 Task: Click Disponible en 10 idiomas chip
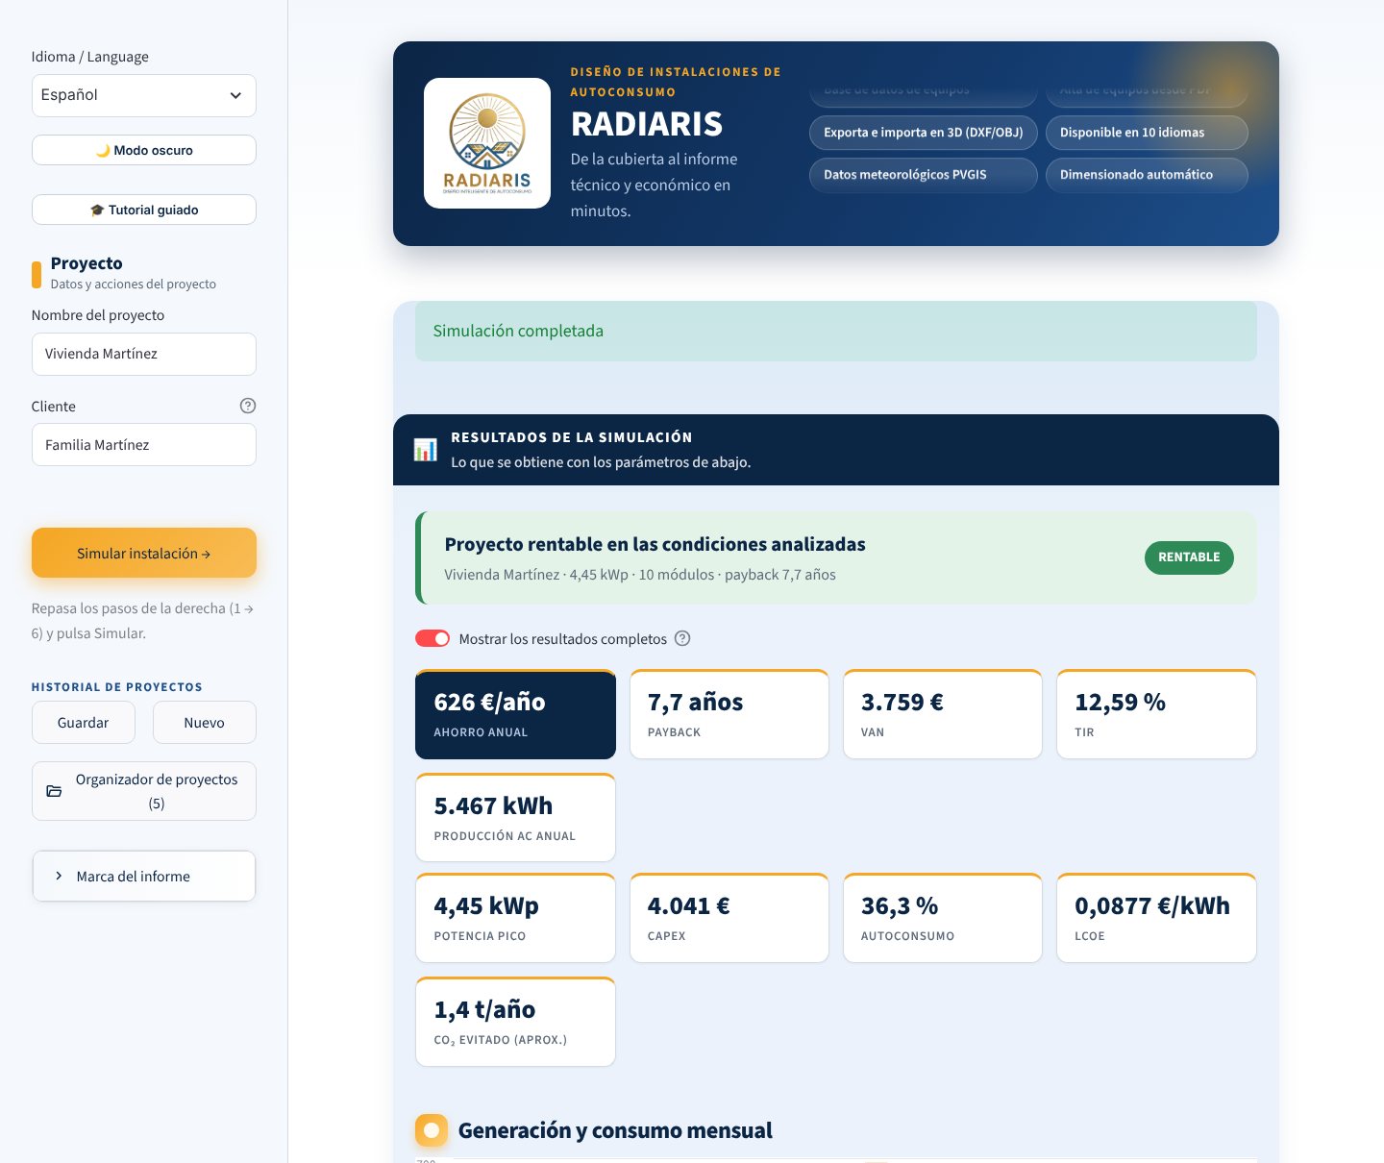1147,133
